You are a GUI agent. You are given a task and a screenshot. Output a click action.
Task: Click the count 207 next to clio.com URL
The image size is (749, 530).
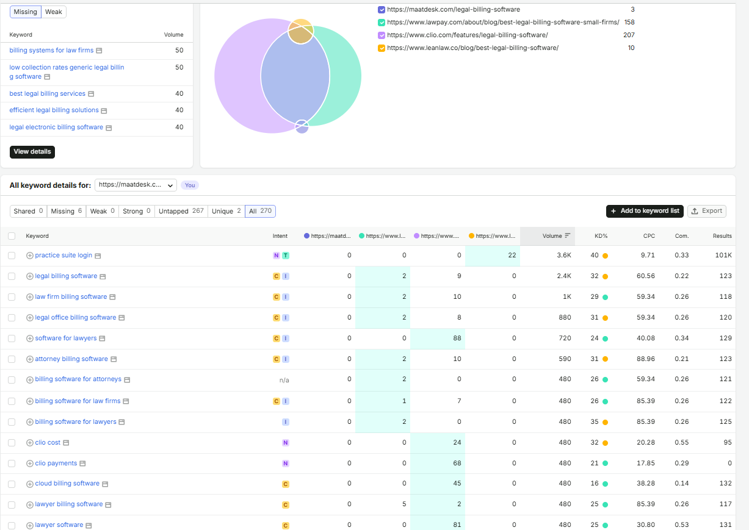629,35
